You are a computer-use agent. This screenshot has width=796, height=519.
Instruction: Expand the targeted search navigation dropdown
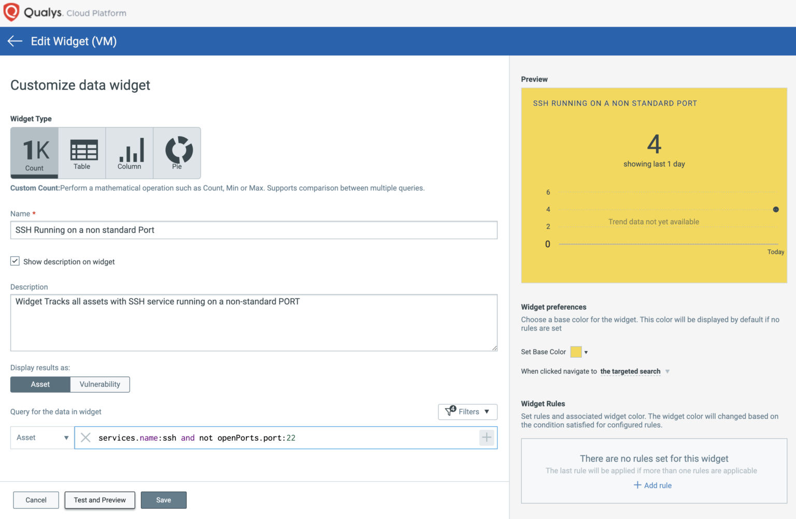click(668, 371)
